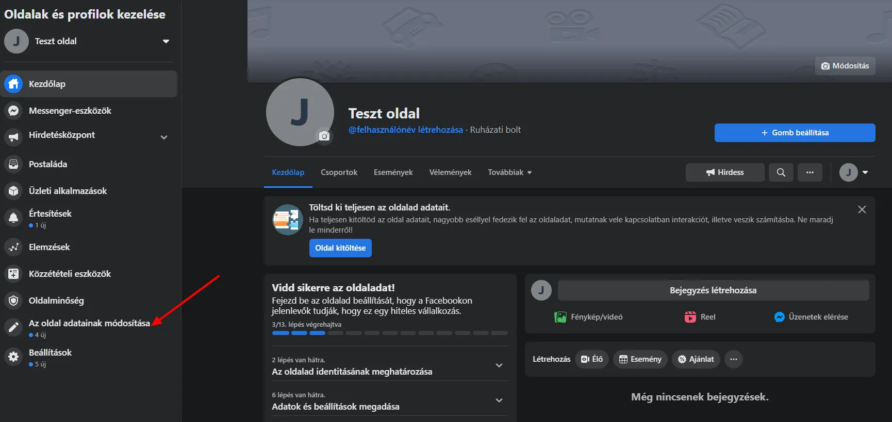892x422 pixels.
Task: Open the Teszt oldal profile switcher dropdown
Action: (166, 41)
